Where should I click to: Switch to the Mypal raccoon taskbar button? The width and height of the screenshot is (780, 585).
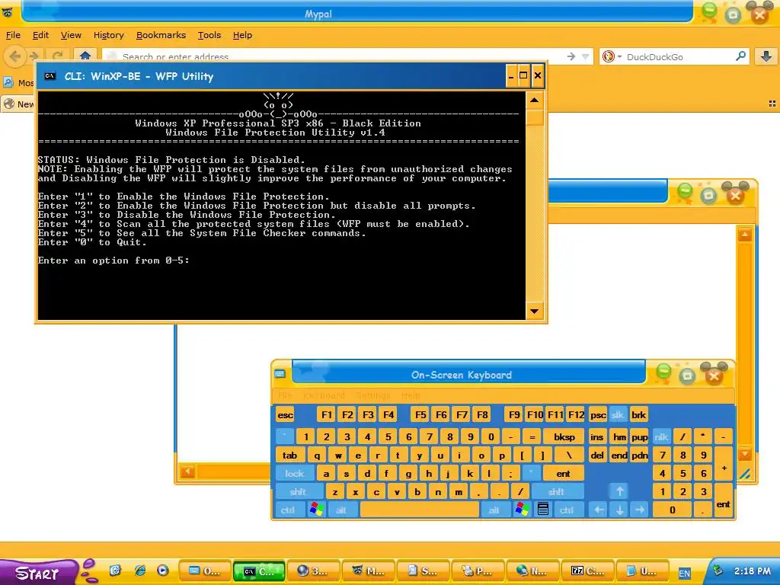click(369, 571)
